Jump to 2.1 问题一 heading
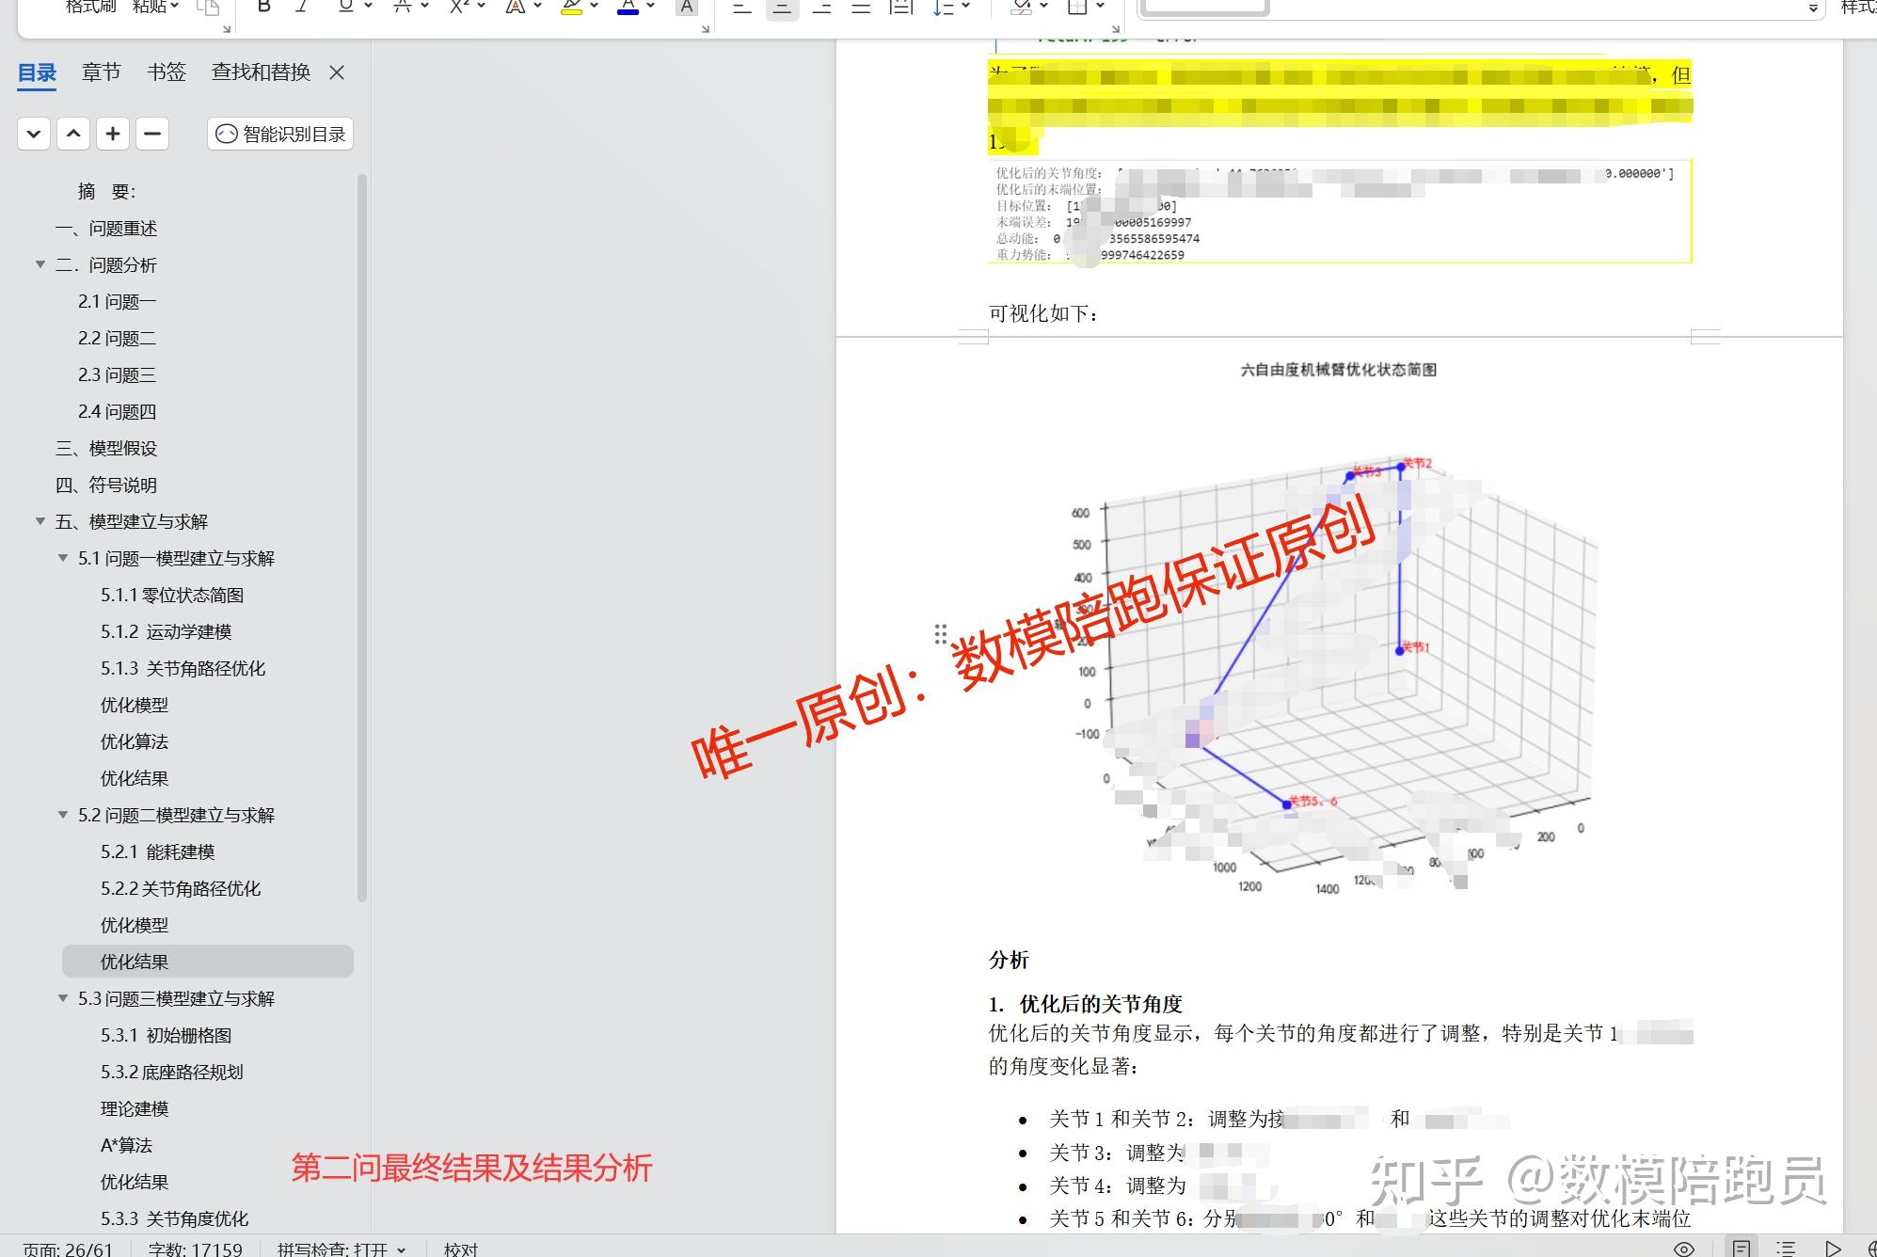The width and height of the screenshot is (1877, 1257). 117,301
